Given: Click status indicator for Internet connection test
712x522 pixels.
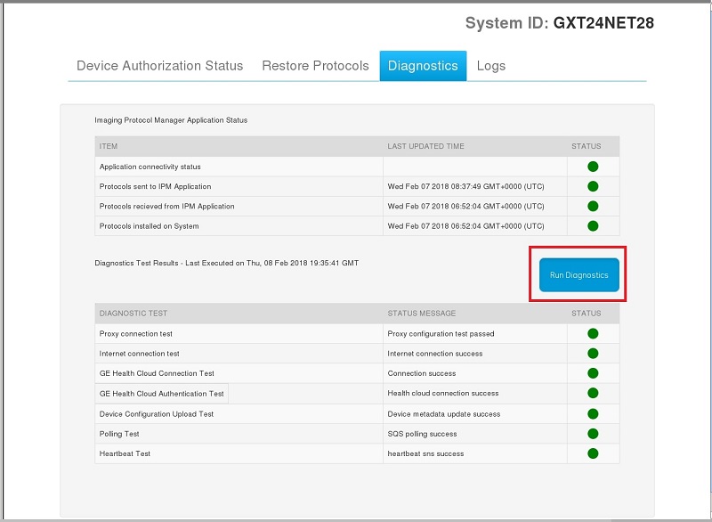Looking at the screenshot, I should click(x=593, y=354).
